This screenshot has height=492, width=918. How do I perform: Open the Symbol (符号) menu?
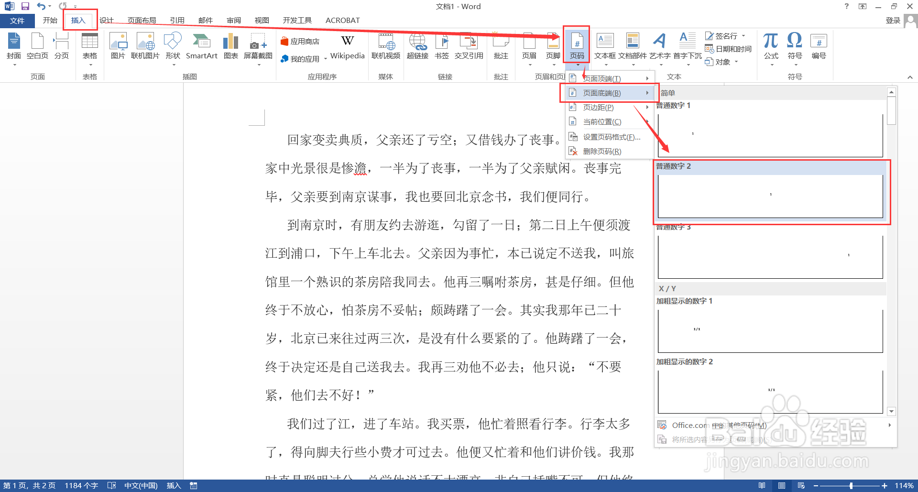pyautogui.click(x=795, y=47)
